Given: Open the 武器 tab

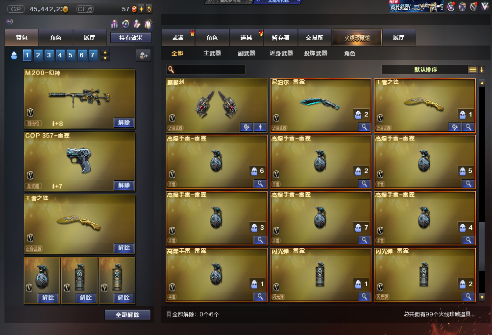Looking at the screenshot, I should click(178, 38).
